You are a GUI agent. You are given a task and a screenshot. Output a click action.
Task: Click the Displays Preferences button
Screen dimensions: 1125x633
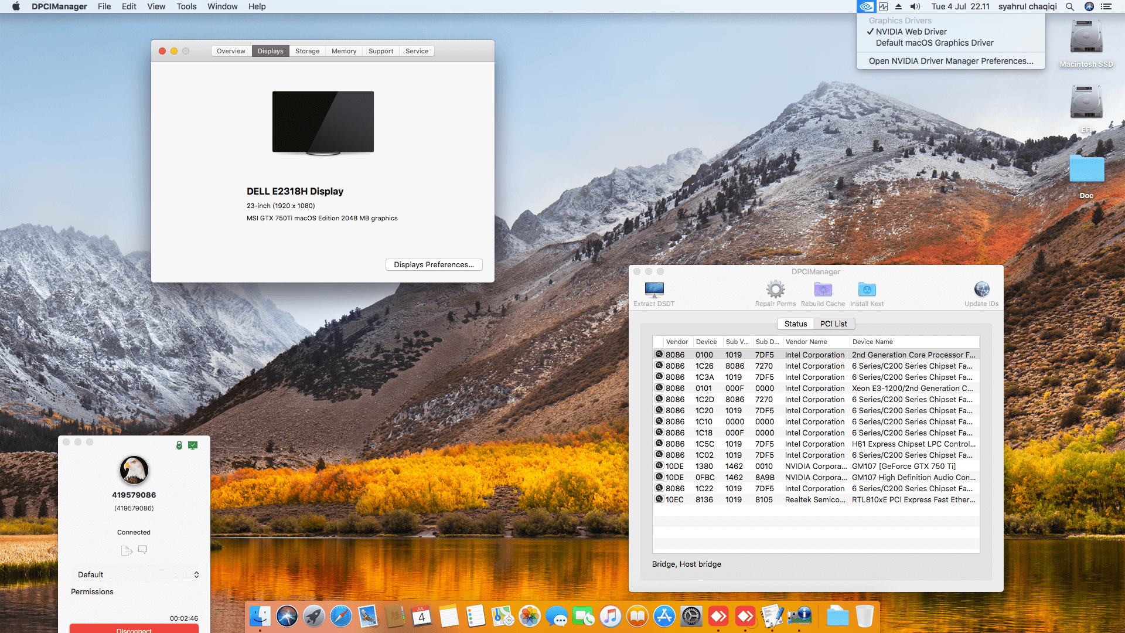(434, 264)
